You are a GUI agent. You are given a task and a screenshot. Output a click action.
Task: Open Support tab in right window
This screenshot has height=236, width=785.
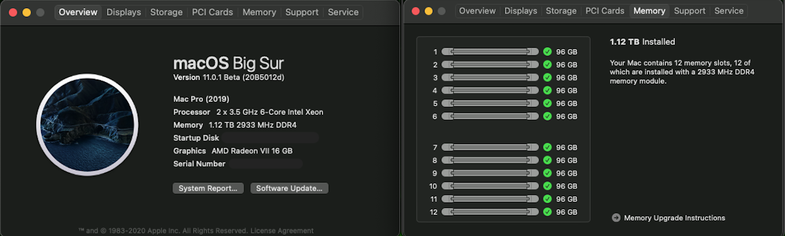pos(690,11)
